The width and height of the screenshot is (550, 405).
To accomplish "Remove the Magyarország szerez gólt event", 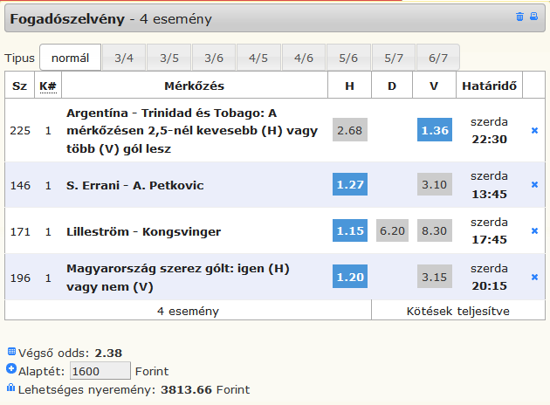I will (534, 278).
